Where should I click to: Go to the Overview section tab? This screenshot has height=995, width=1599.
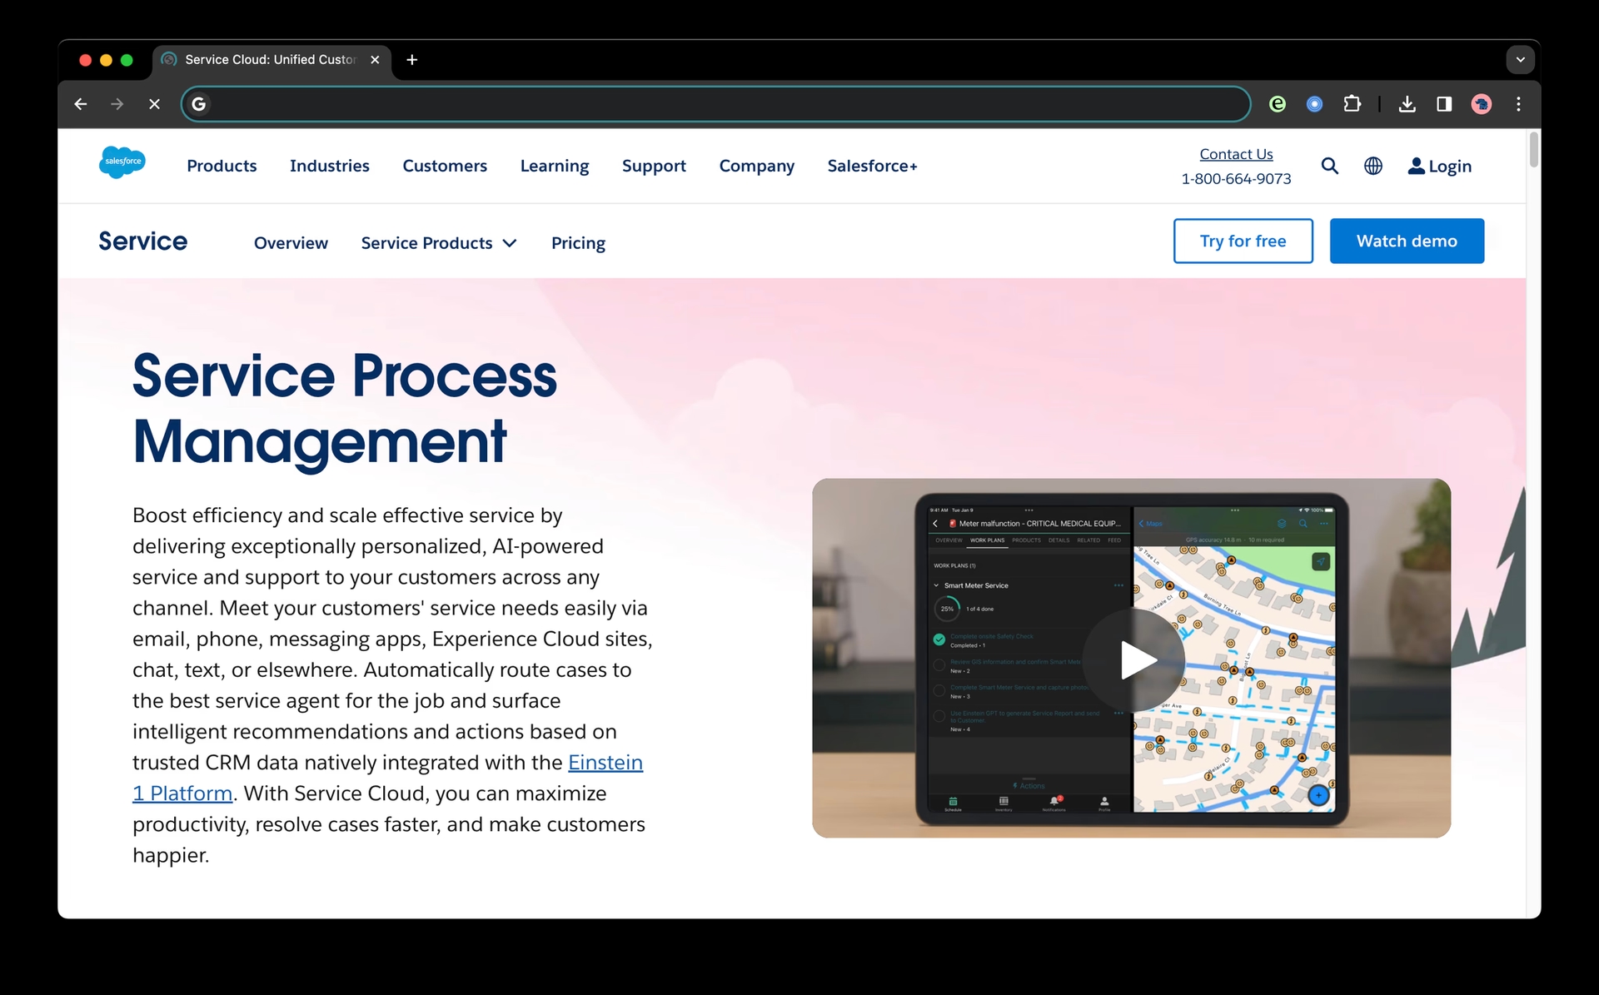pyautogui.click(x=291, y=243)
